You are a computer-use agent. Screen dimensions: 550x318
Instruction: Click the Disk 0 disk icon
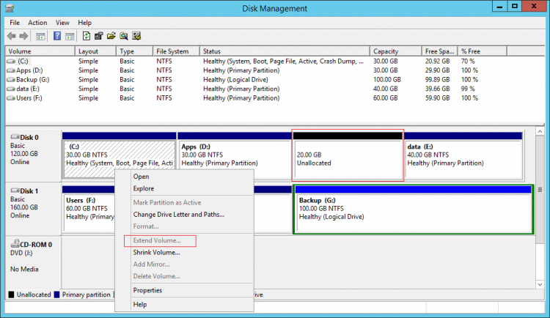15,137
